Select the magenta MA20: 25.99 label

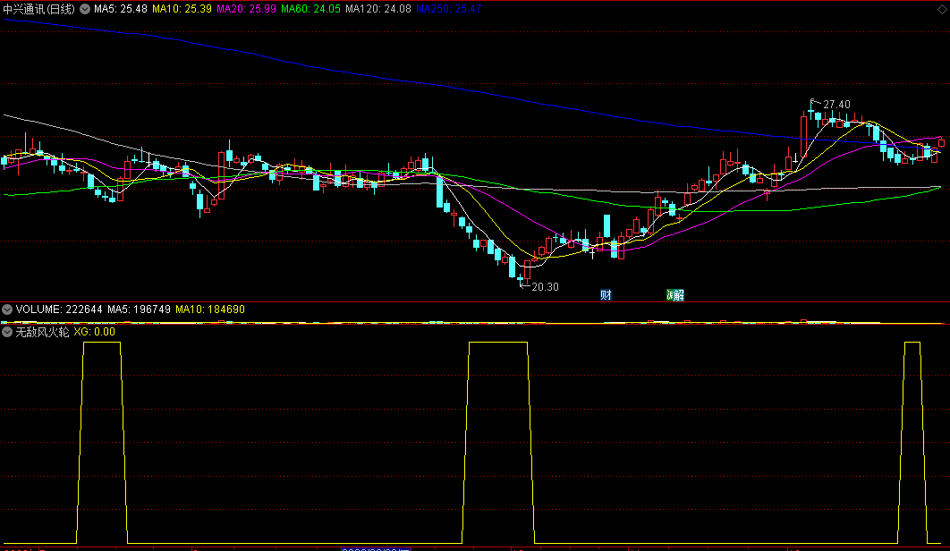click(246, 9)
